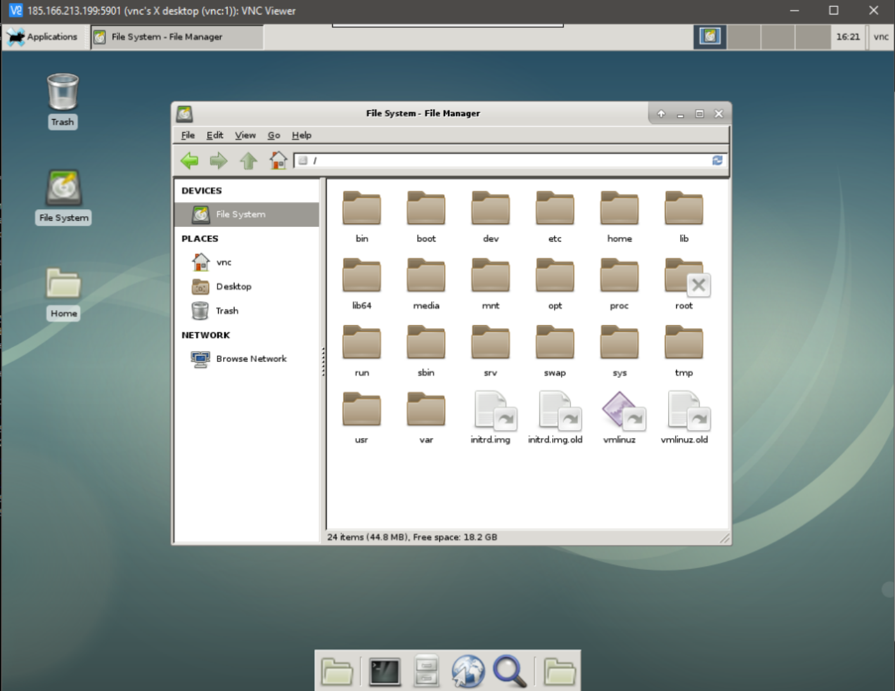Go back with the green left arrow
This screenshot has height=691, width=895.
[189, 160]
